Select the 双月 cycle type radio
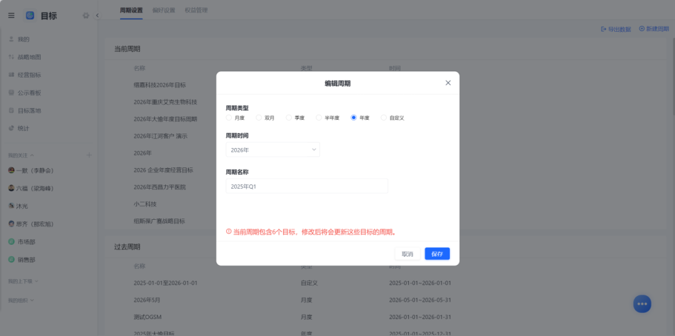Image resolution: width=675 pixels, height=336 pixels. pos(259,117)
